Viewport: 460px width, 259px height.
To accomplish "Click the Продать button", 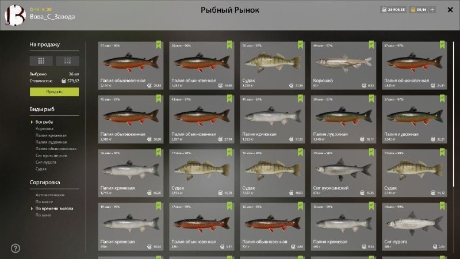I will pyautogui.click(x=54, y=92).
